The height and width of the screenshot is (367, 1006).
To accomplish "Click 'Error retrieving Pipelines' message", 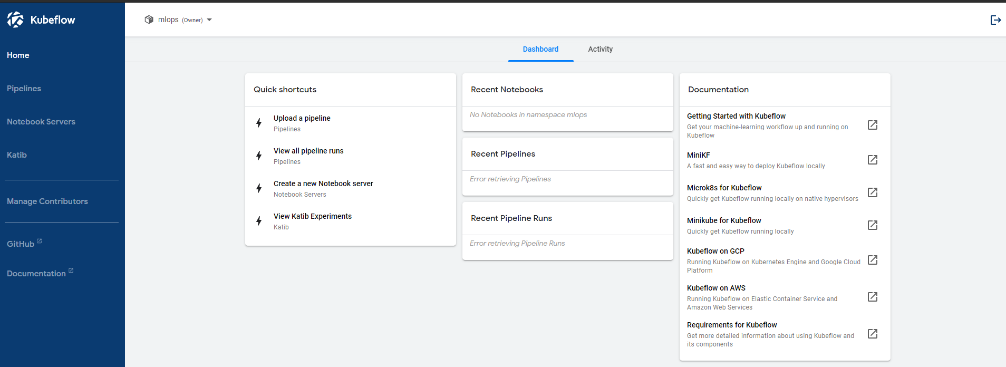I will (510, 179).
